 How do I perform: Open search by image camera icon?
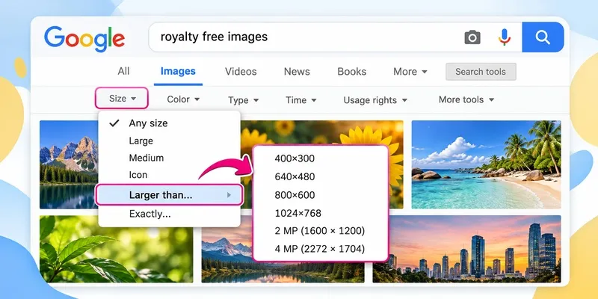point(472,37)
